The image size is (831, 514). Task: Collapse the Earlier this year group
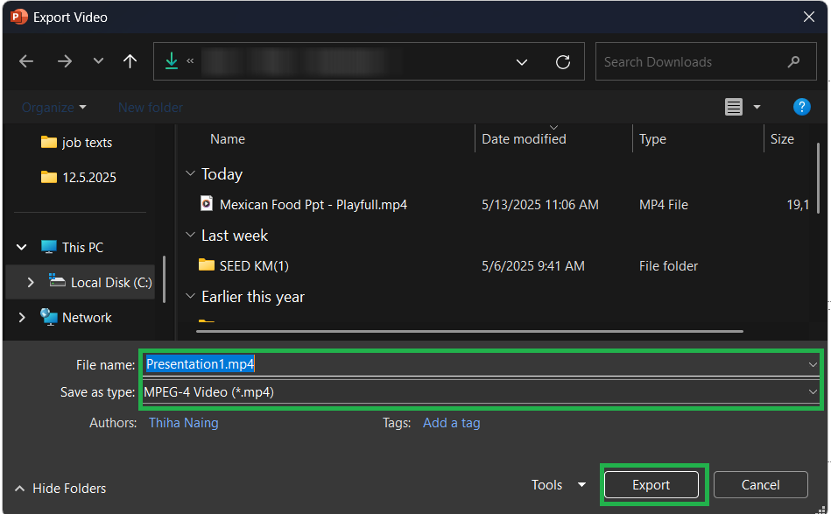[190, 296]
